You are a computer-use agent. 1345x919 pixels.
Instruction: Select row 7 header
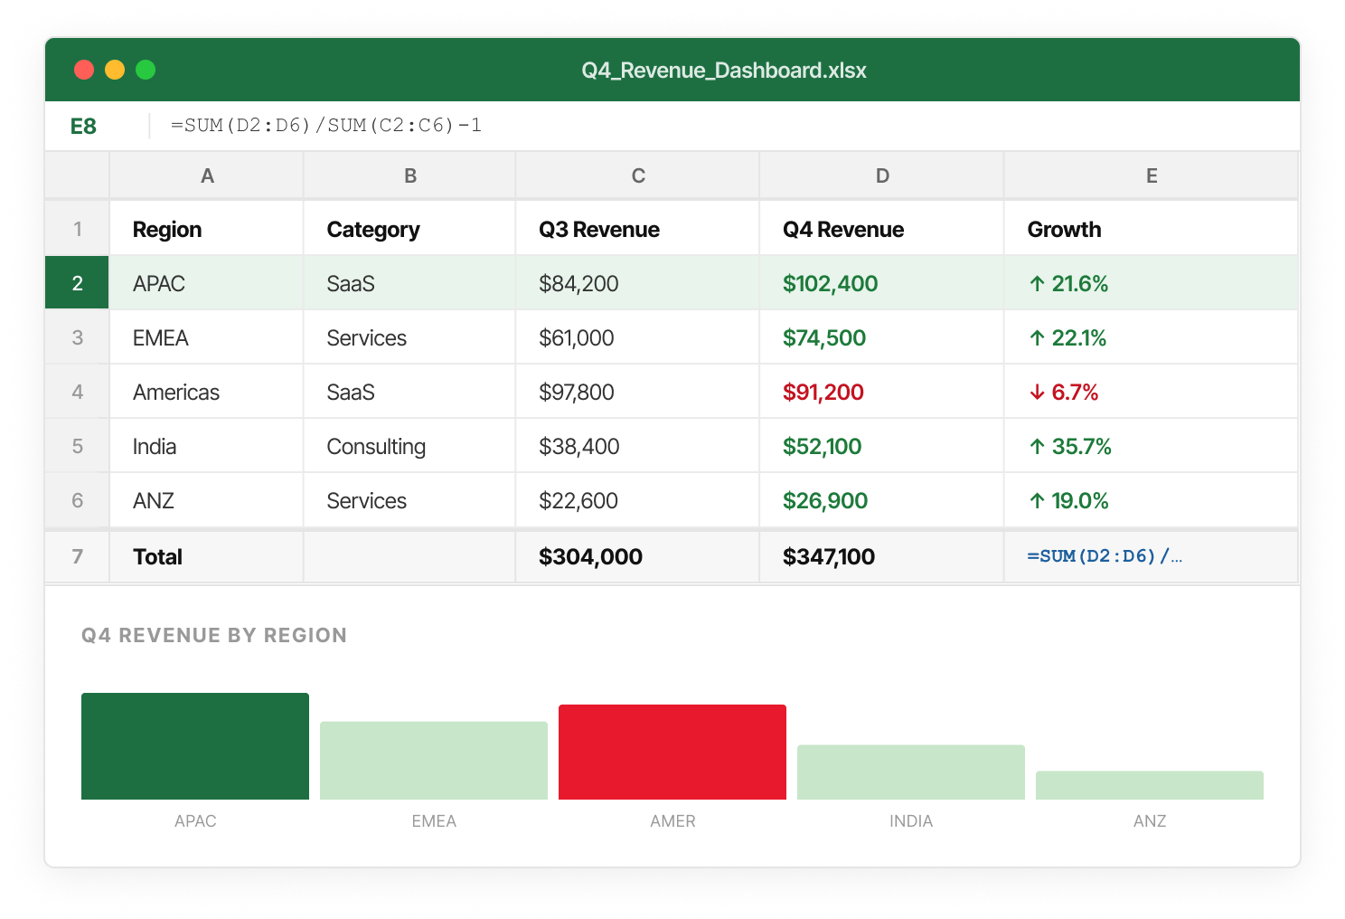[x=77, y=556]
